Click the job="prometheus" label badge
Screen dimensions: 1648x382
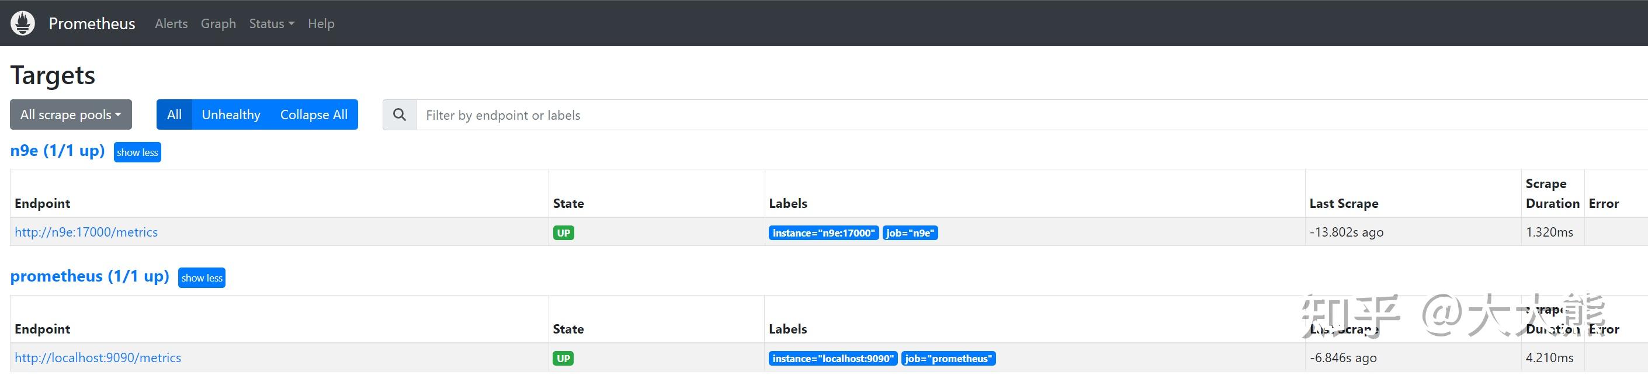tap(948, 358)
